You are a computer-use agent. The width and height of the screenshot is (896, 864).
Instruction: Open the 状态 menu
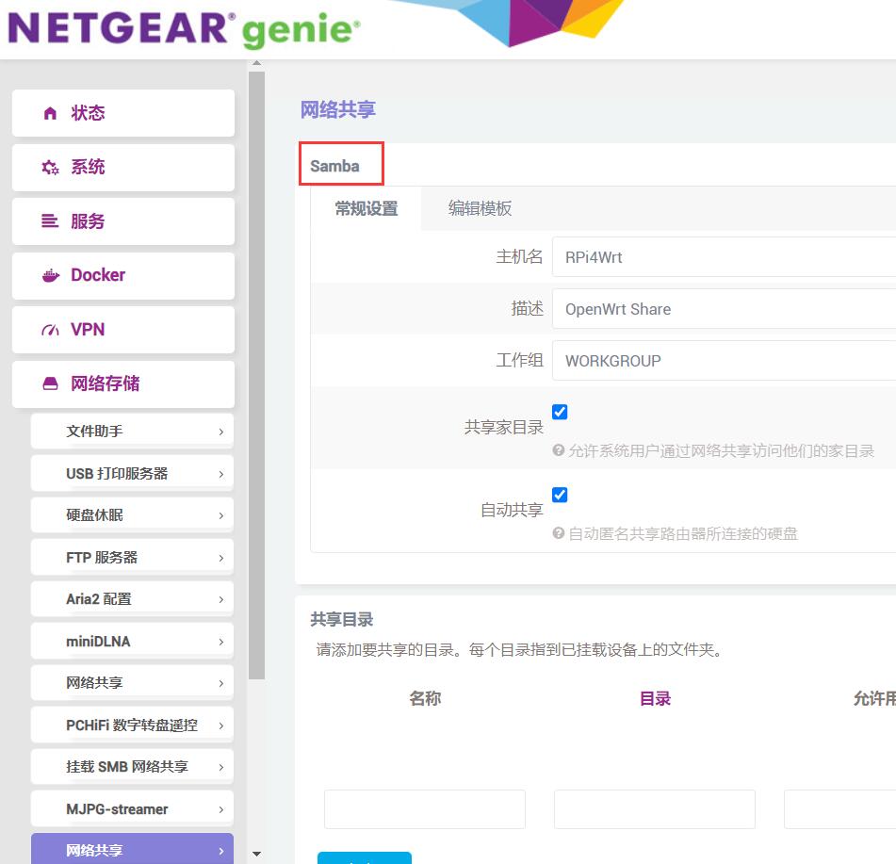click(123, 113)
